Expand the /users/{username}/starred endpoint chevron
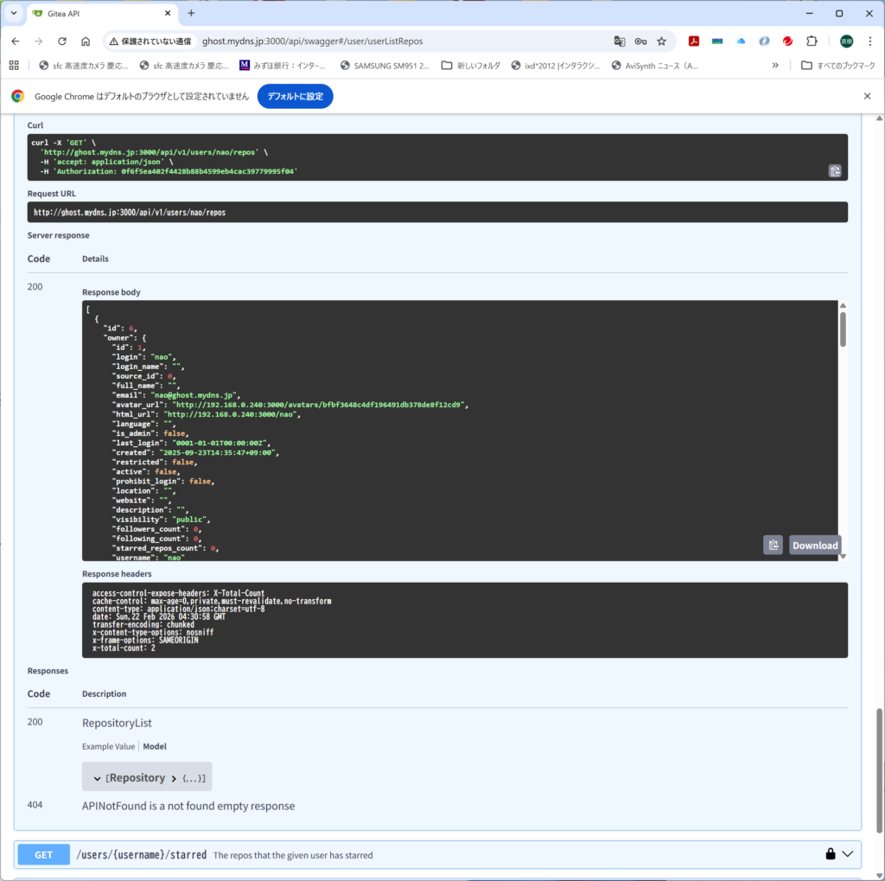The image size is (885, 881). coord(848,854)
